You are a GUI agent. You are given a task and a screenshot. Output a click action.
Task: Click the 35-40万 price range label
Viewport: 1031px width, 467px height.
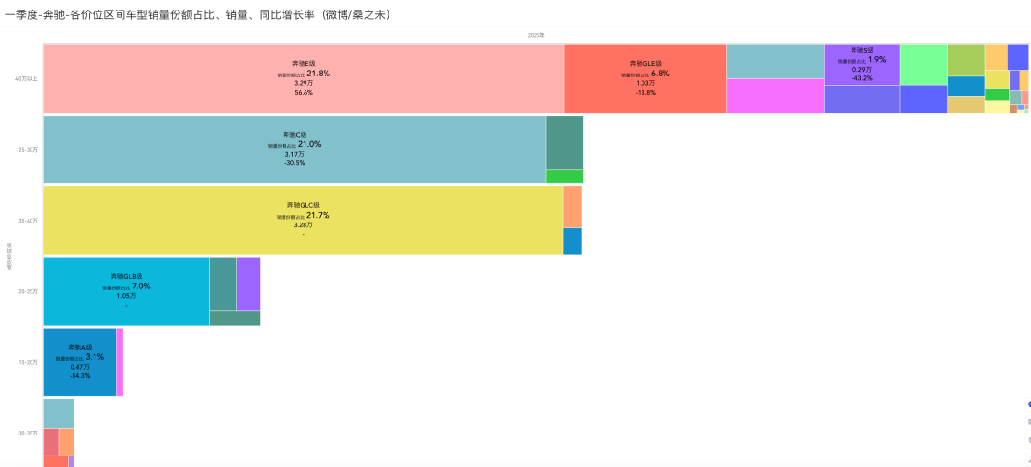[29, 221]
